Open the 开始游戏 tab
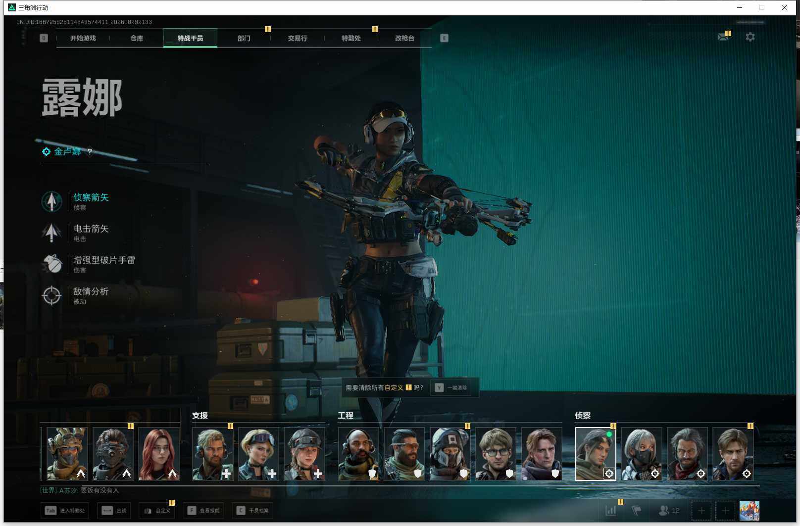The image size is (800, 526). [83, 38]
